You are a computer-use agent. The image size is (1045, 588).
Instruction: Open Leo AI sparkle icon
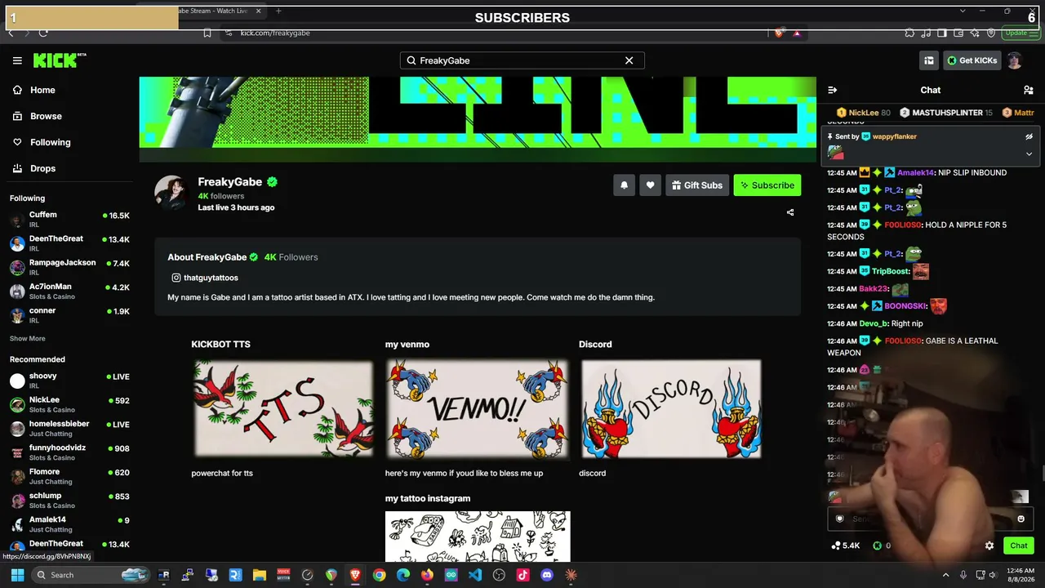975,33
